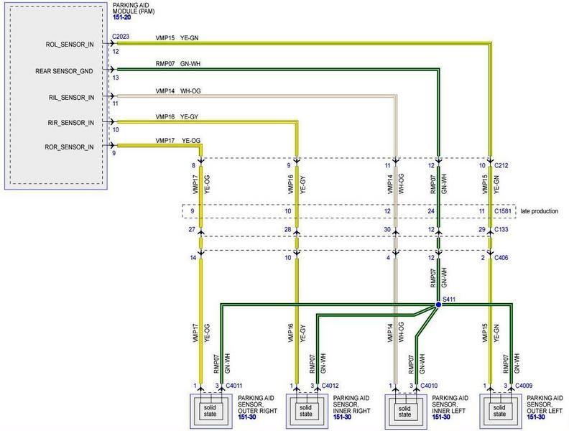Open 151-30 link for Inner Left sensor
The width and height of the screenshot is (569, 431).
click(x=441, y=417)
